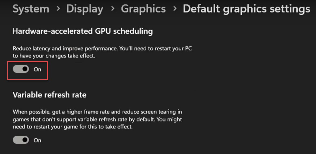The height and width of the screenshot is (154, 316).
Task: Click the chevron before Default graphics settings
Action: pos(175,9)
